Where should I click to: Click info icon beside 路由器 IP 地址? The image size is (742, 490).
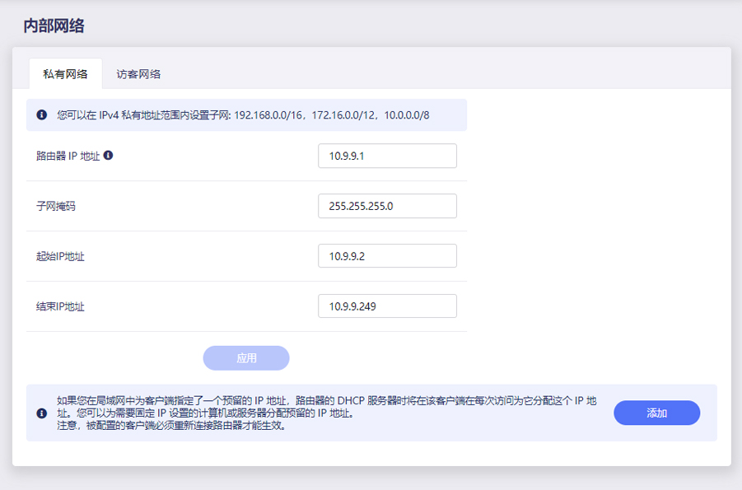[109, 156]
